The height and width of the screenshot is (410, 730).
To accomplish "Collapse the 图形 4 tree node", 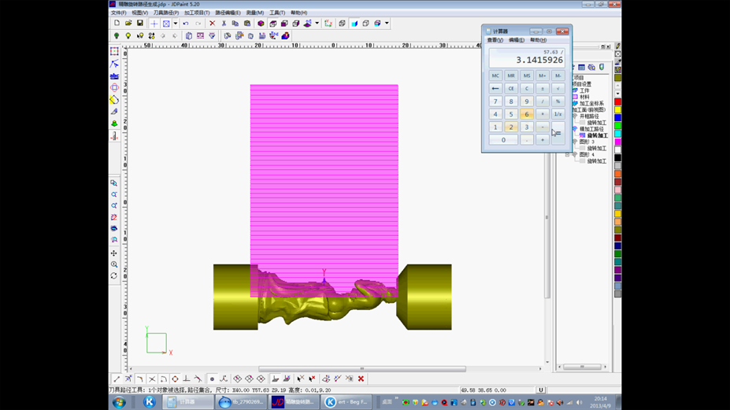I will pos(568,154).
